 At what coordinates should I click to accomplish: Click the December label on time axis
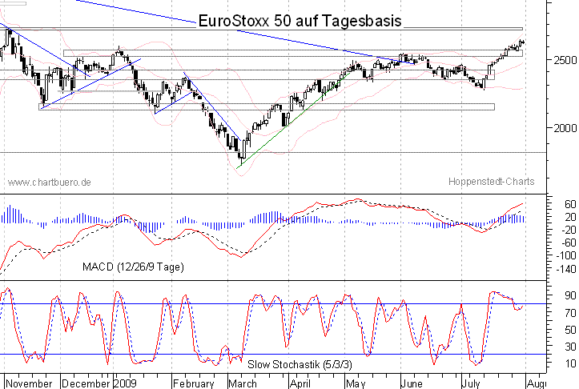[87, 383]
